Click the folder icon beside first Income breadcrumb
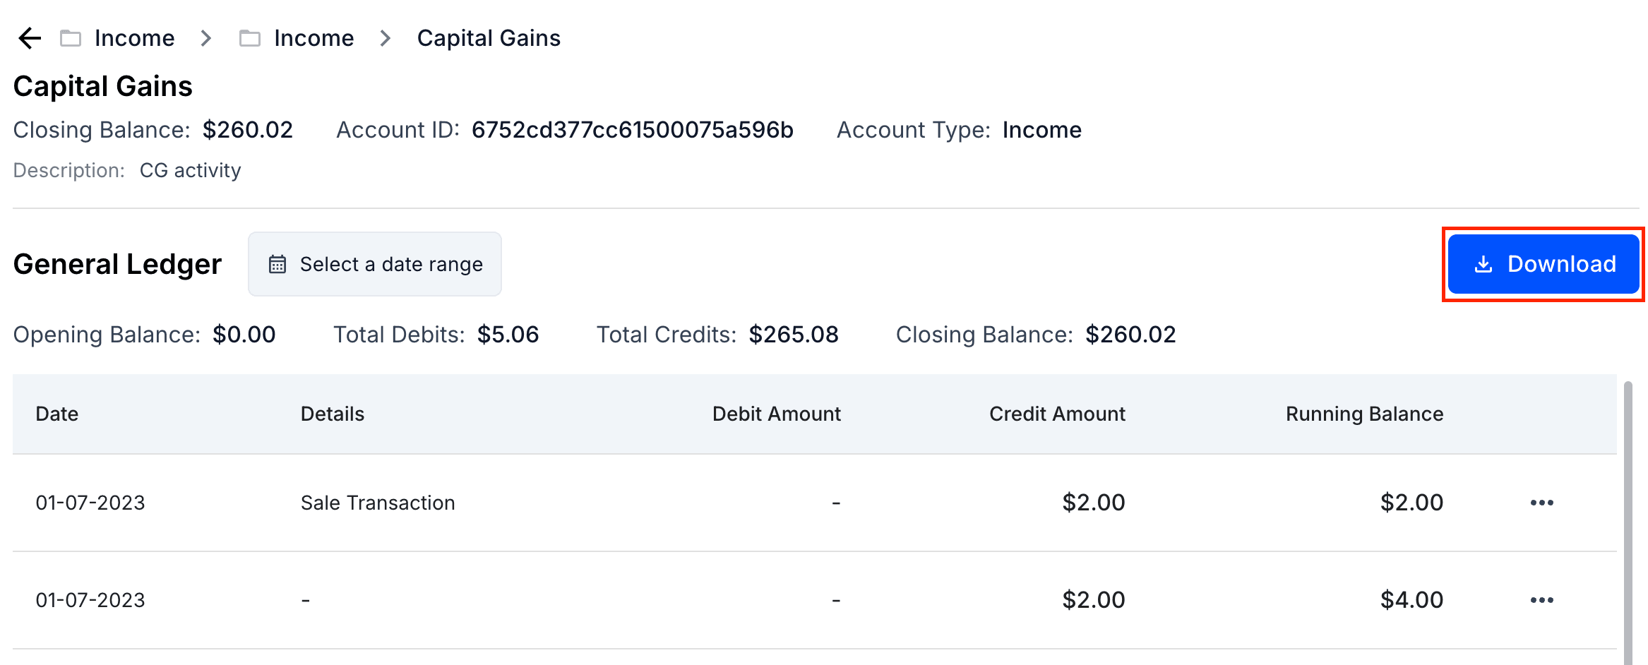This screenshot has height=665, width=1648. (71, 38)
